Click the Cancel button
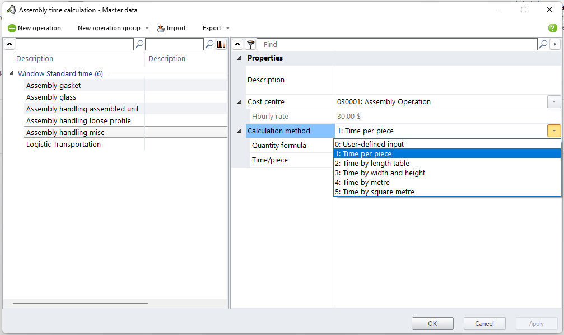This screenshot has width=564, height=335. [484, 323]
